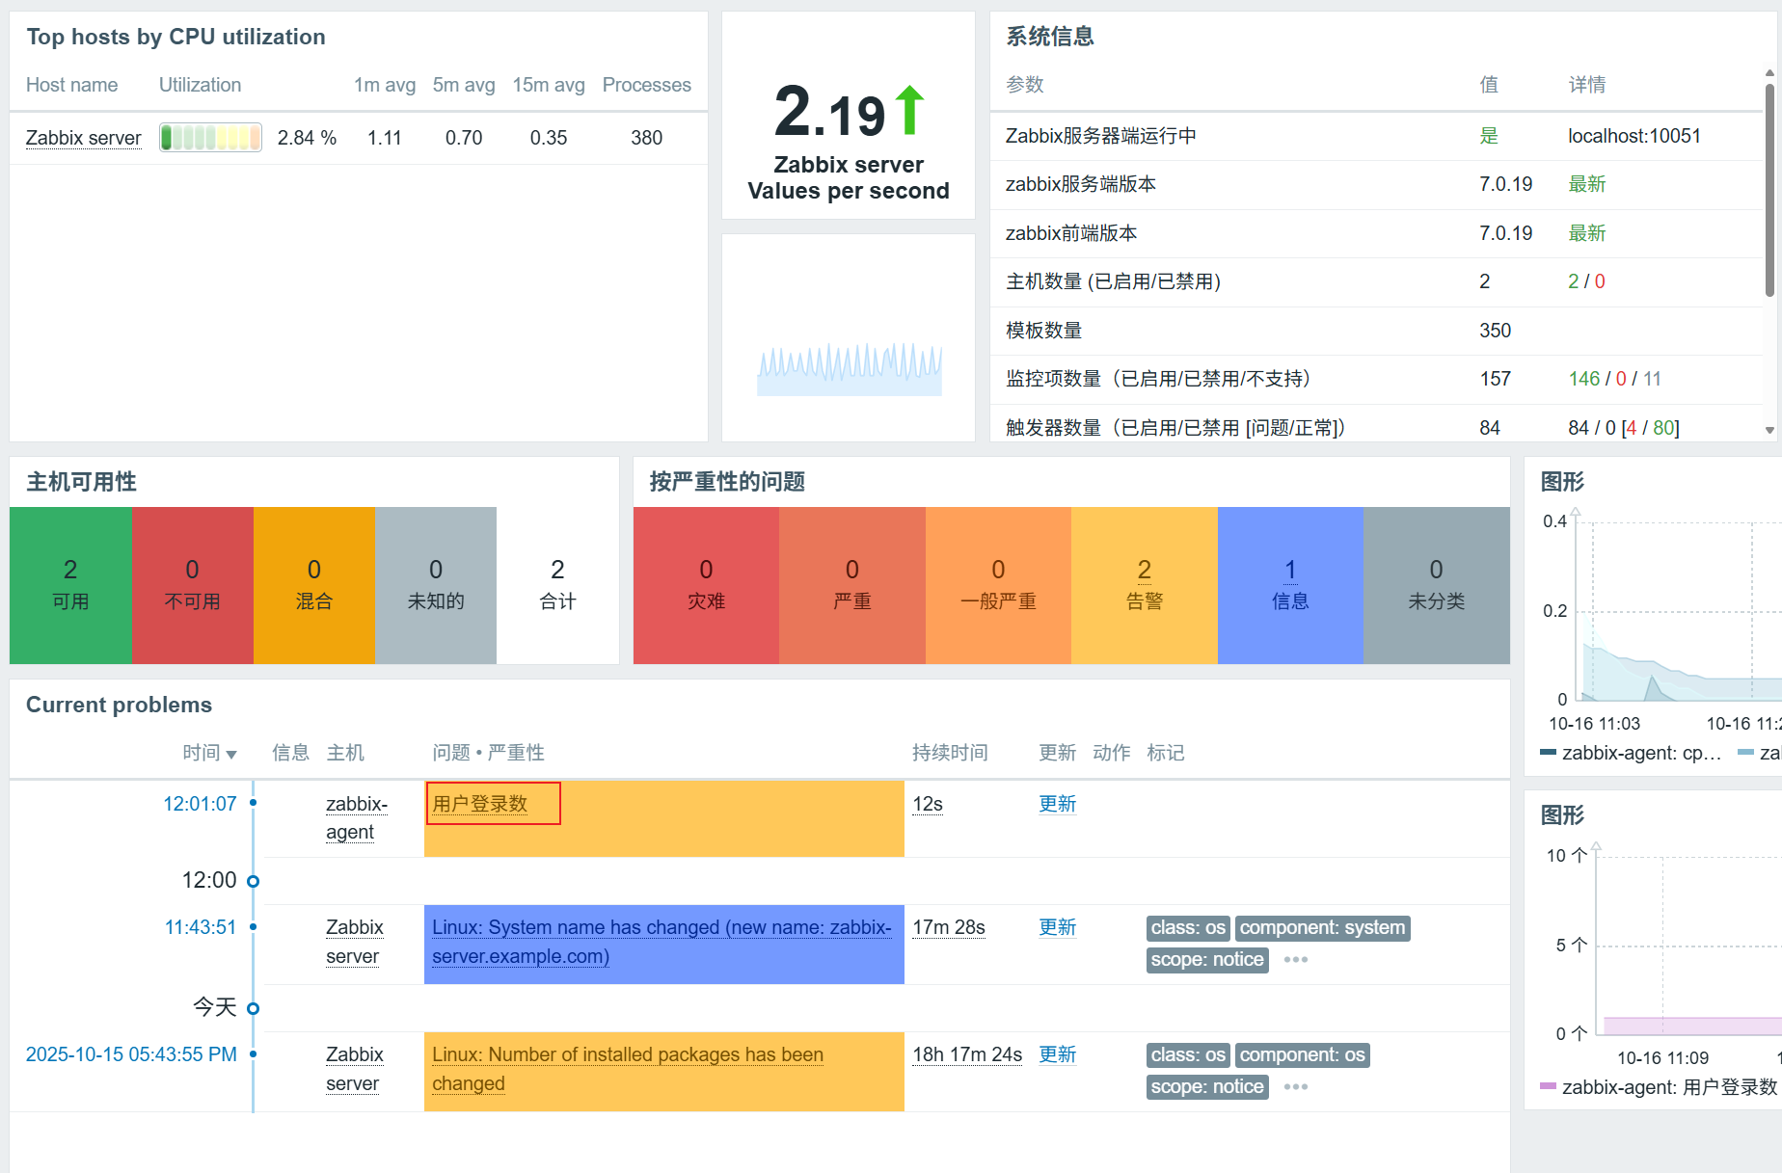1782x1173 pixels.
Task: Click the green up arrow trend indicator
Action: point(909,111)
